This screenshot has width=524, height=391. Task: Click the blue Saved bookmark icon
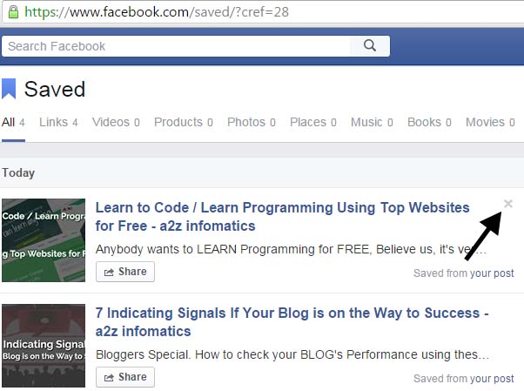9,89
